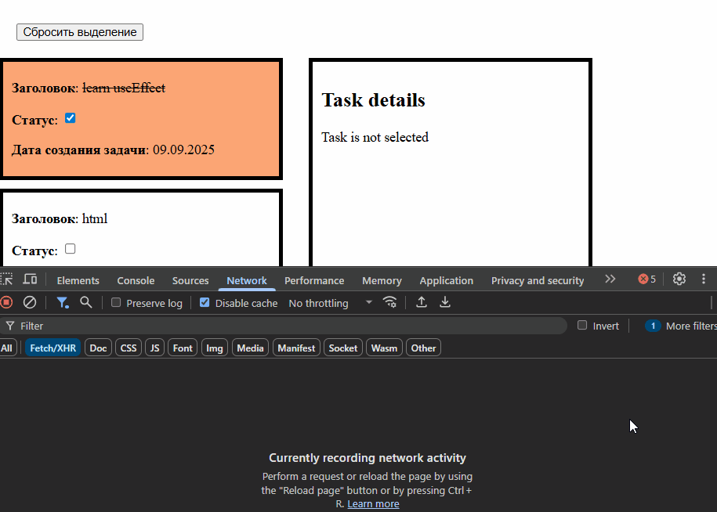Toggle the network filter funnel icon

[63, 302]
